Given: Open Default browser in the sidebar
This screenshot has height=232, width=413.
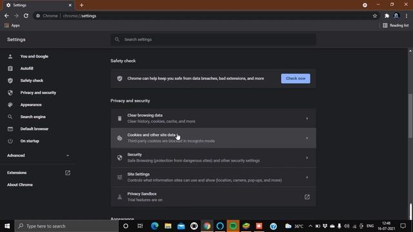Looking at the screenshot, I should click(34, 129).
